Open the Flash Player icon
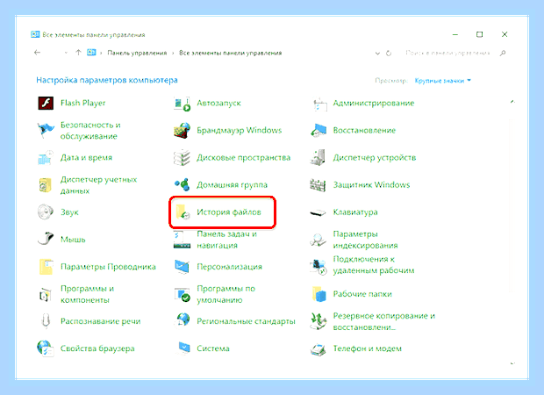The height and width of the screenshot is (395, 544). [46, 103]
